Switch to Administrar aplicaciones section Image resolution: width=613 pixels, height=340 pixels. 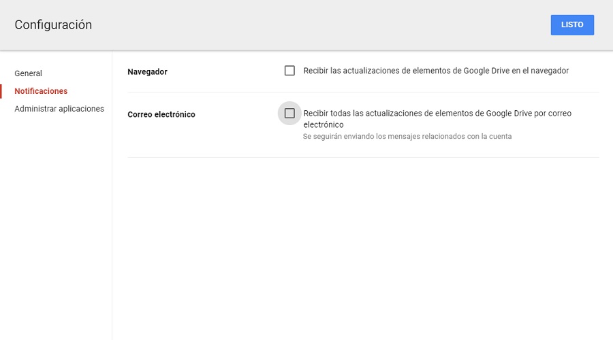coord(59,109)
